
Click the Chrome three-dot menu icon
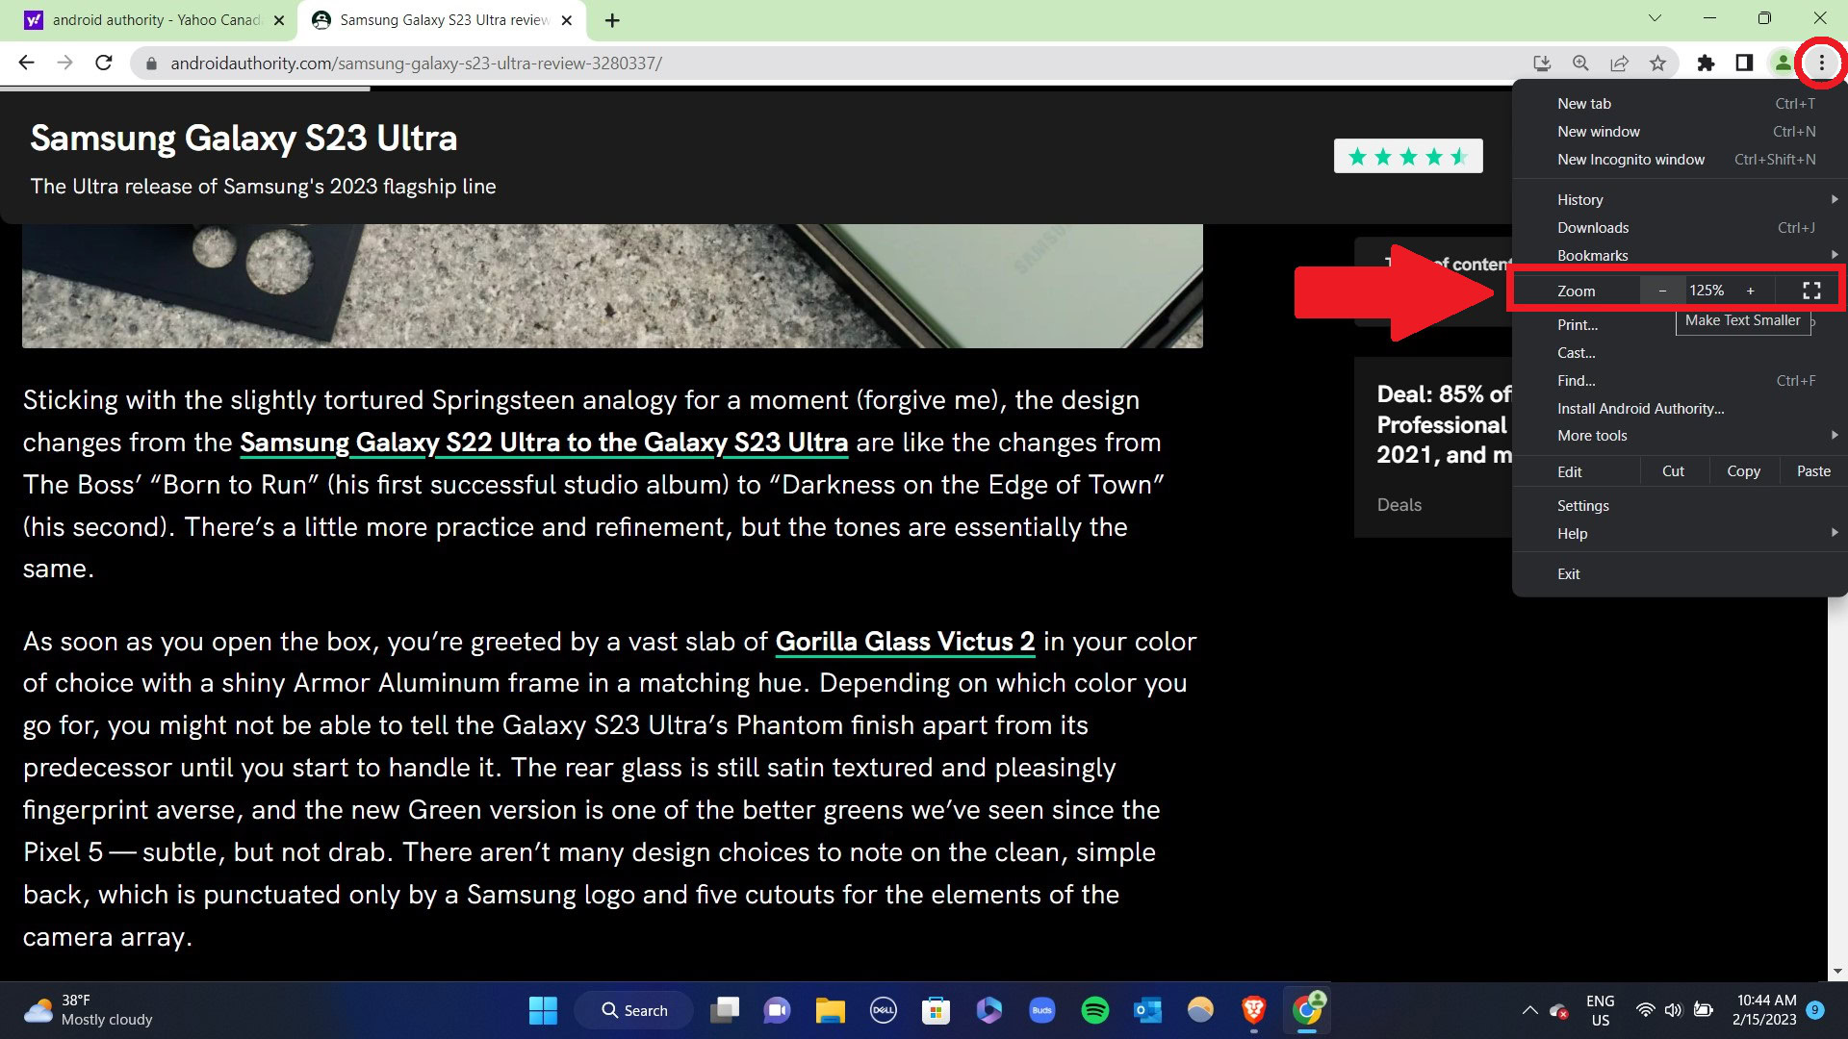[x=1821, y=63]
